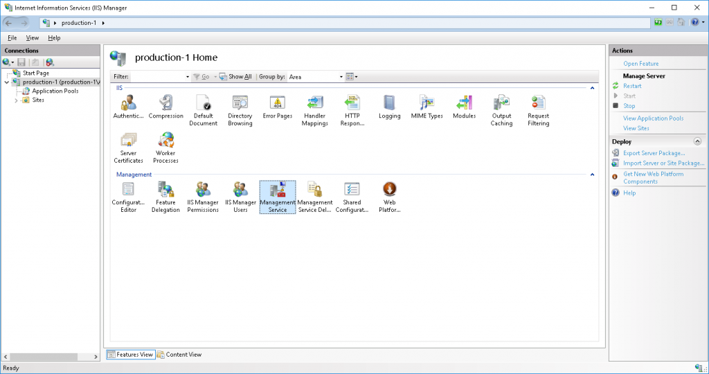Click the View Application Pools link

point(653,118)
